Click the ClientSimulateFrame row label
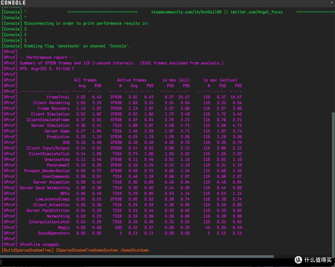Image resolution: width=335 pixels, height=267 pixels. [48, 120]
